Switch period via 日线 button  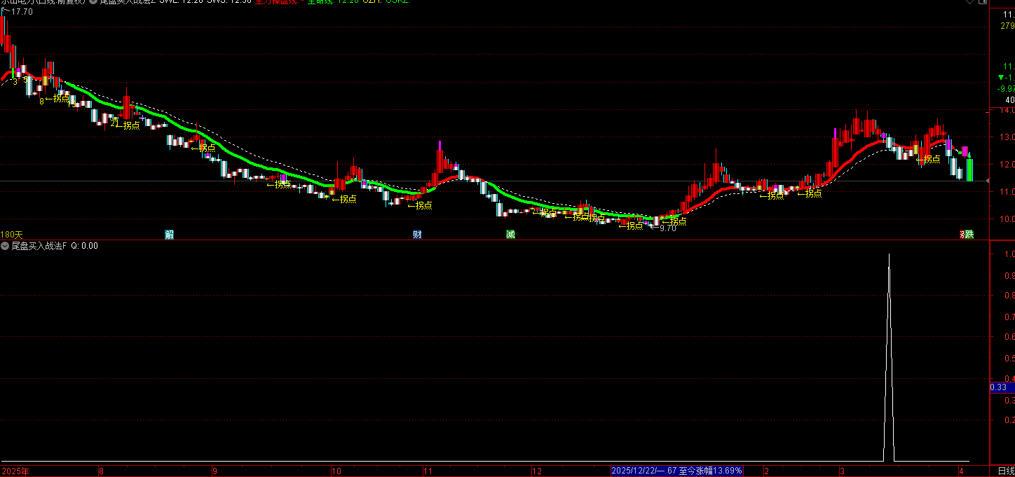click(x=1005, y=471)
